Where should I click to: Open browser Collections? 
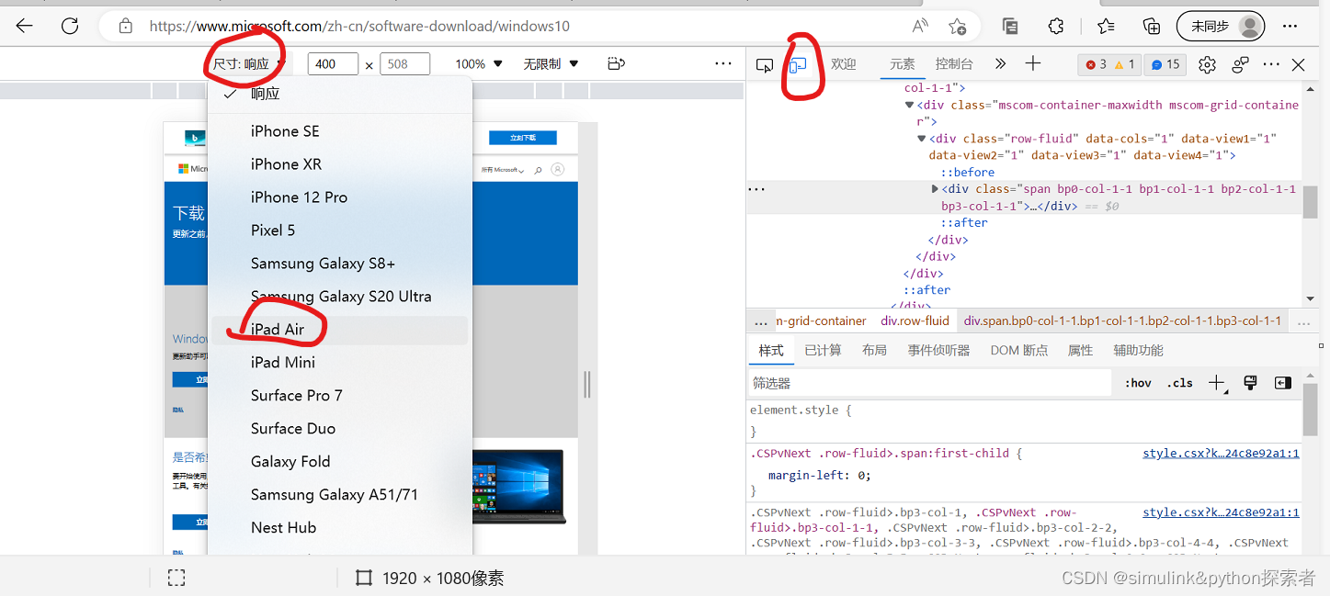1152,26
